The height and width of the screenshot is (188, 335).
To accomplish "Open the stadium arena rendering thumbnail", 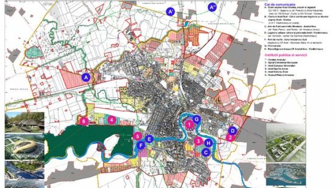I will [25, 147].
